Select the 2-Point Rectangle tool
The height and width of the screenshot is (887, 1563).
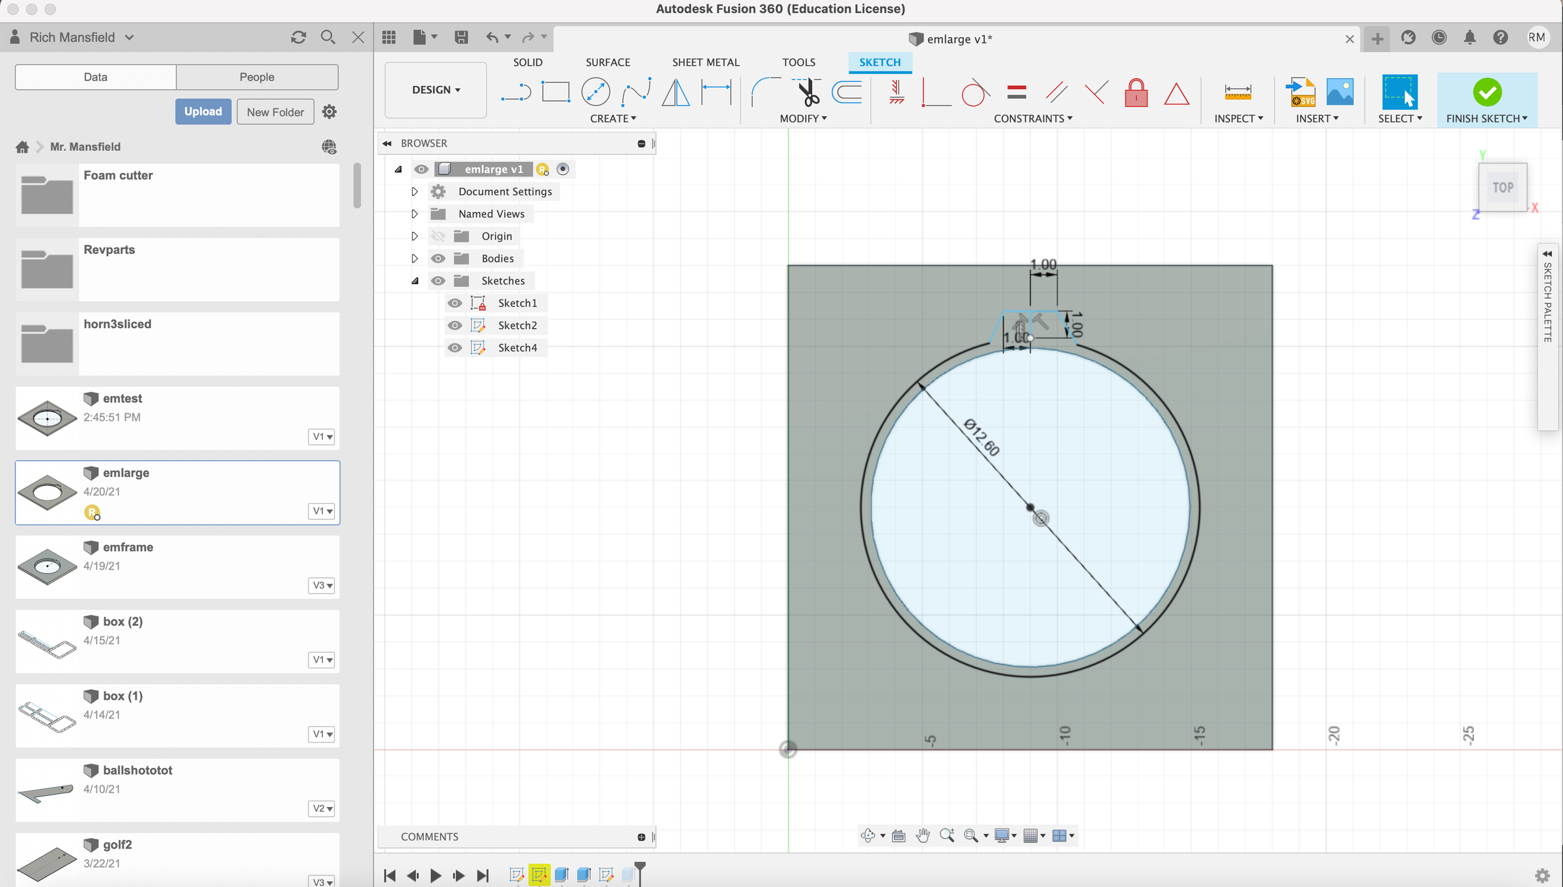coord(555,91)
